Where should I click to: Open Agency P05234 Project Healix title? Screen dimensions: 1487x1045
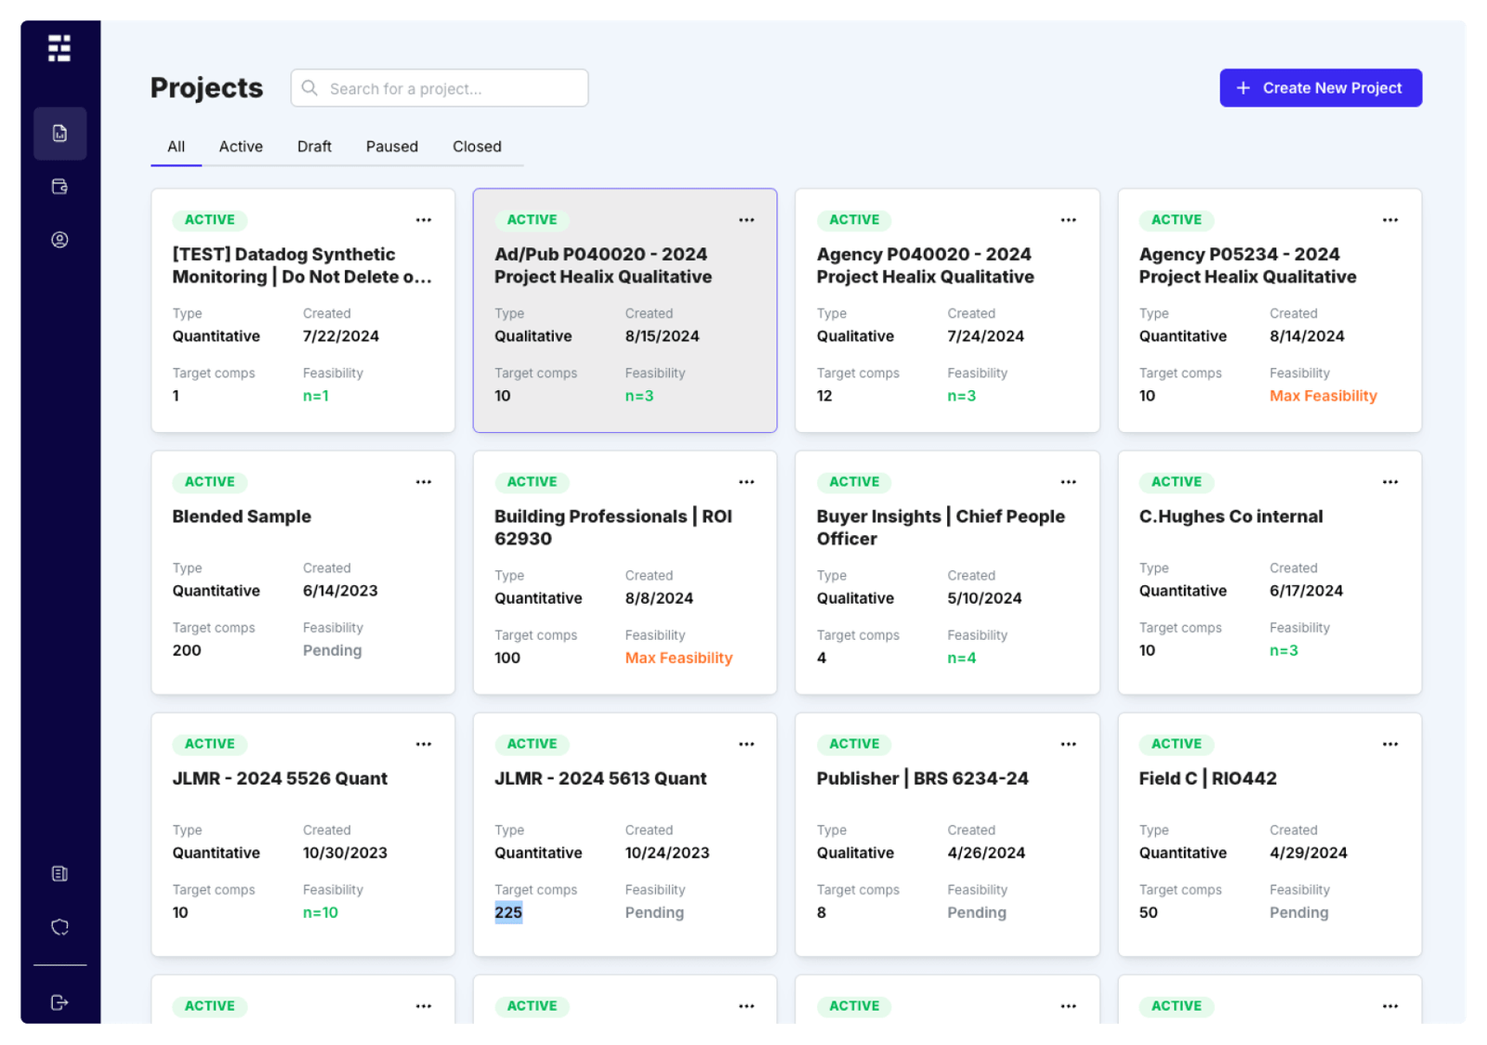click(x=1248, y=266)
